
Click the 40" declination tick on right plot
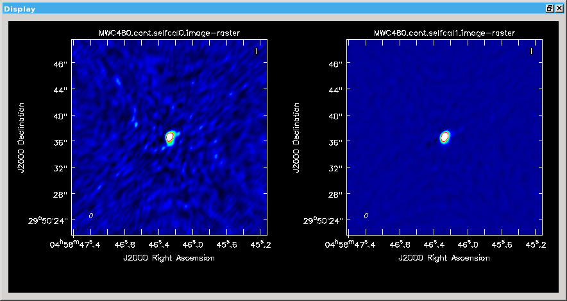(335, 116)
